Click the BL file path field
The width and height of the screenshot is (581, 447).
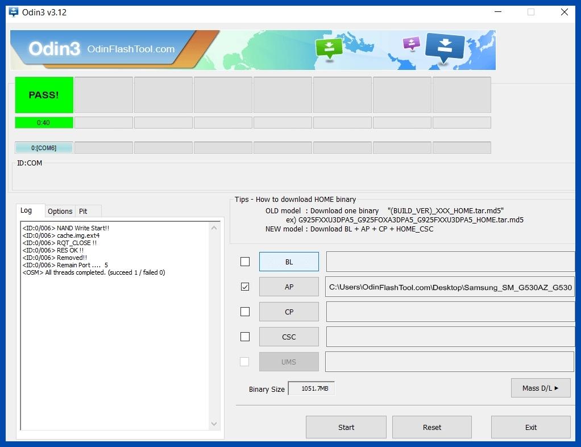coord(451,262)
